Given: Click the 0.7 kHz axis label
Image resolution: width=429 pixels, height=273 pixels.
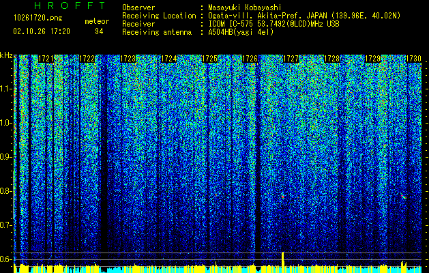Looking at the screenshot, I should pos(6,225).
